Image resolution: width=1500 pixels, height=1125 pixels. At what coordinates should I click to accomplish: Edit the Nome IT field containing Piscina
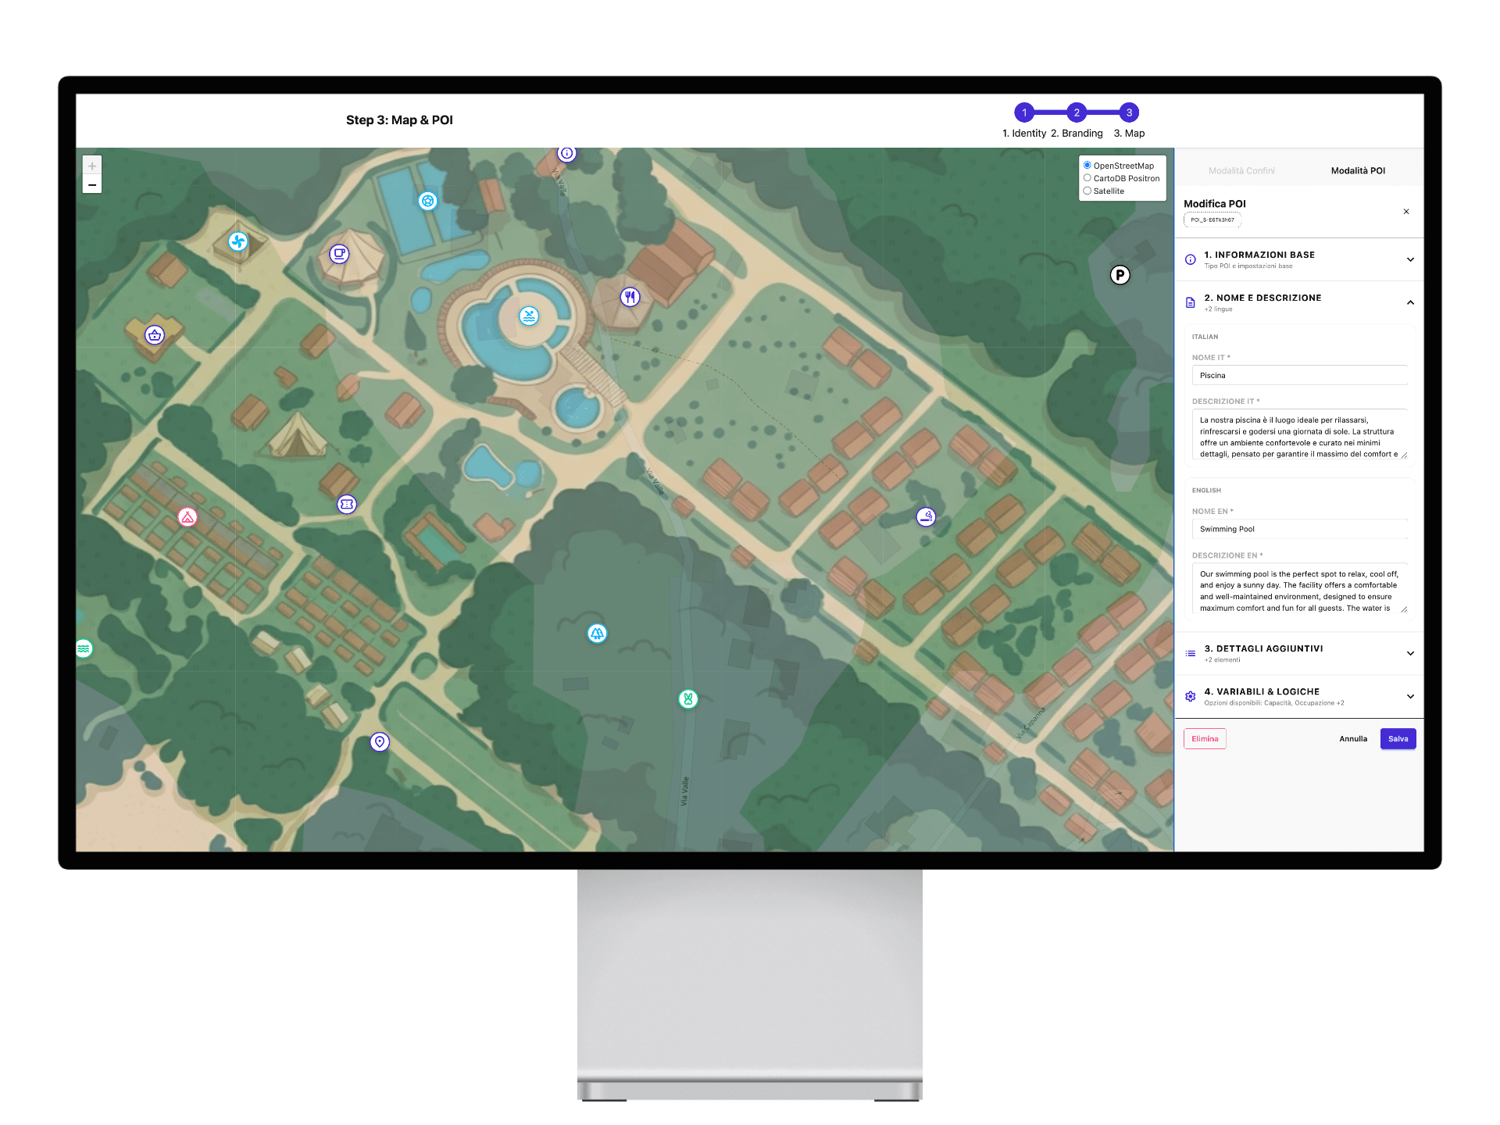click(x=1299, y=376)
